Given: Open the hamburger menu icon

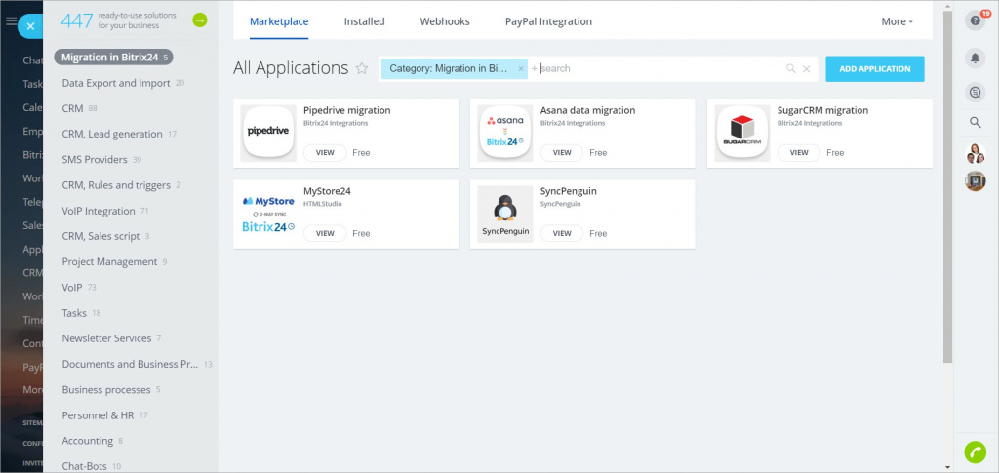Looking at the screenshot, I should point(10,21).
